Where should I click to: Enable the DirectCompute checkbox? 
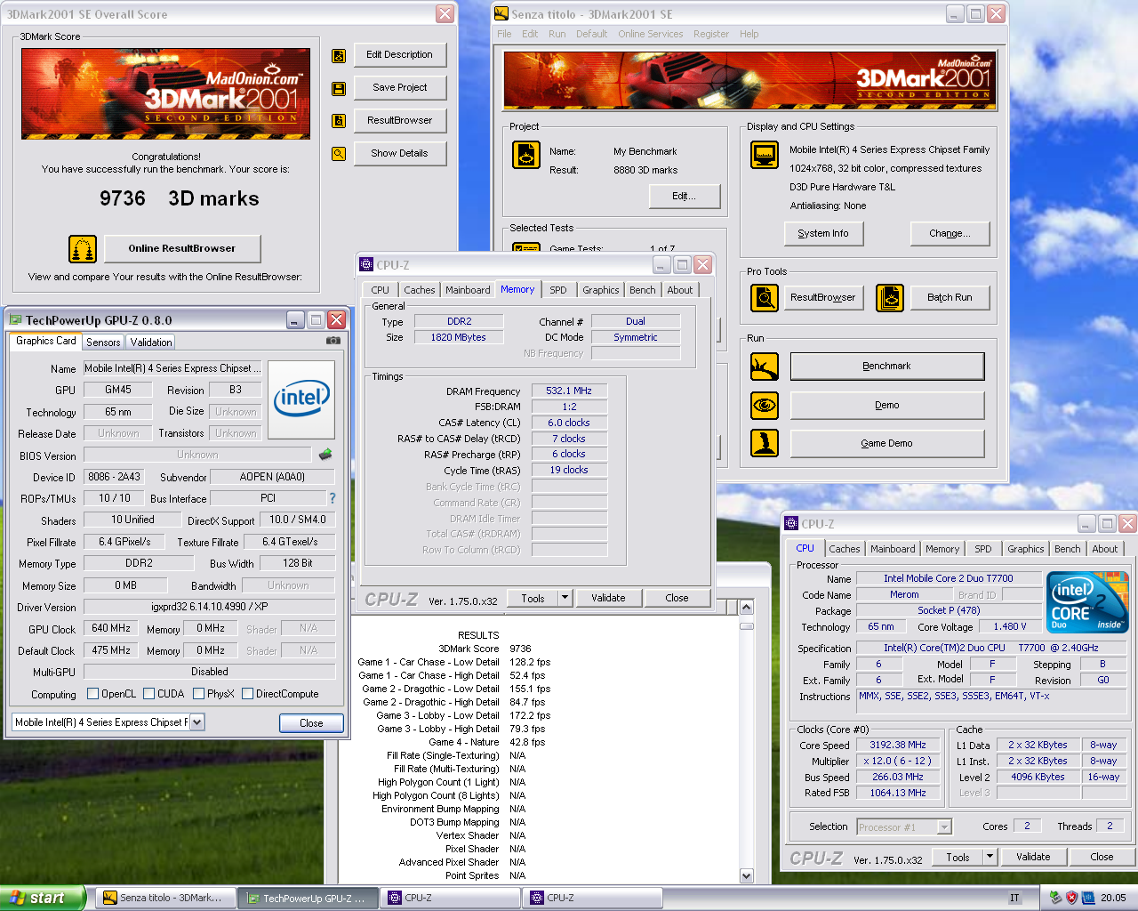pos(248,694)
